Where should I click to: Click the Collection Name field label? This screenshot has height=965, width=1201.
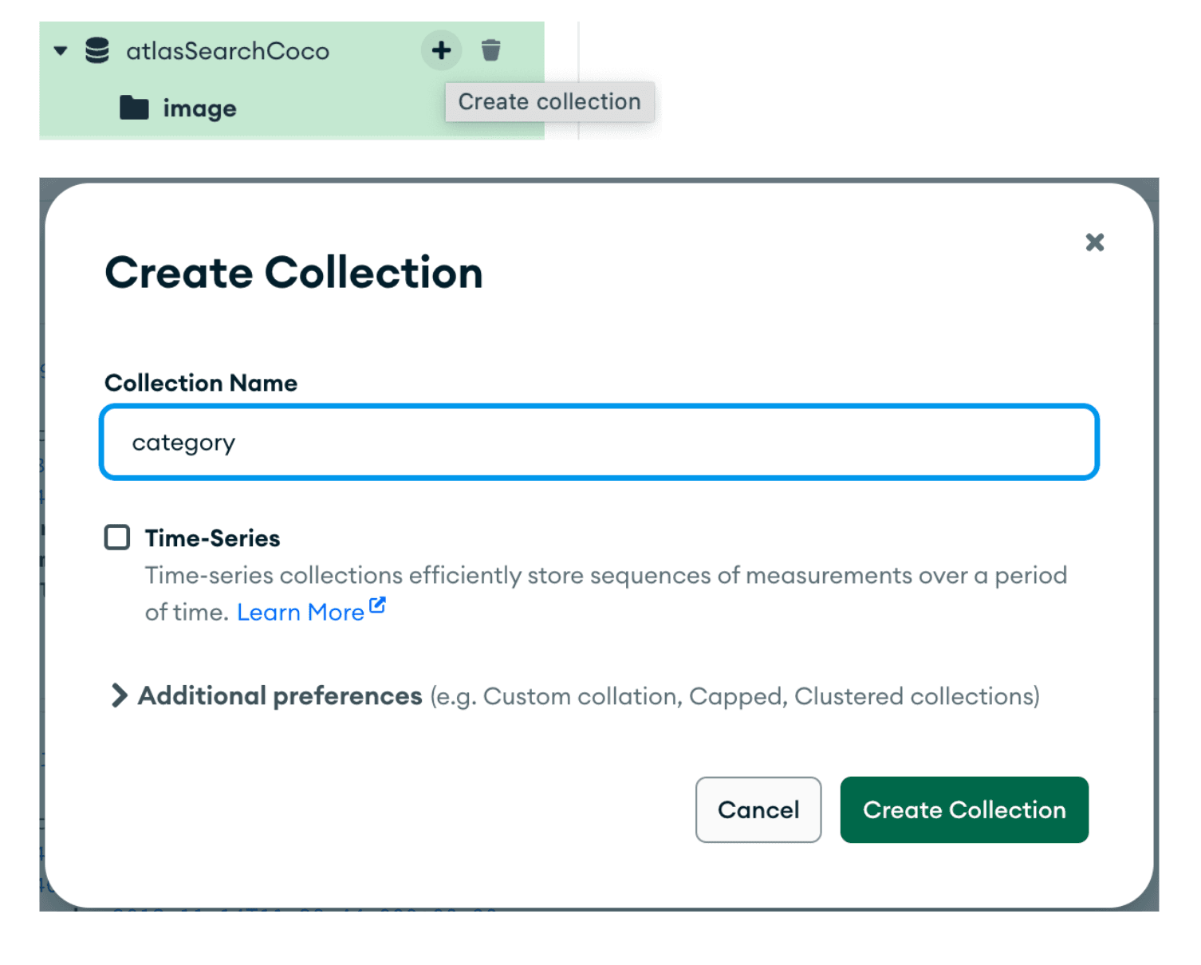pyautogui.click(x=201, y=384)
